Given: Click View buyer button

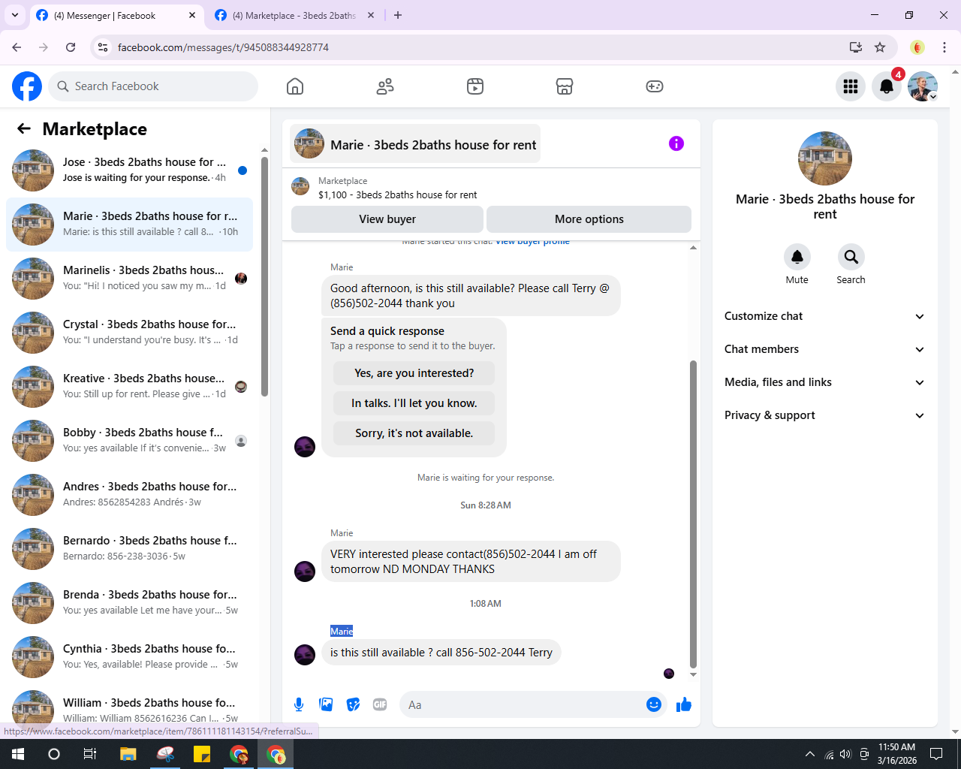Looking at the screenshot, I should [387, 219].
